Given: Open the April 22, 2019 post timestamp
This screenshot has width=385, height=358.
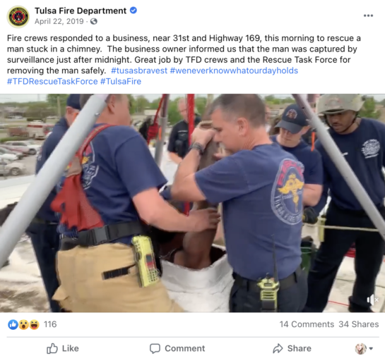Looking at the screenshot, I should [x=59, y=22].
